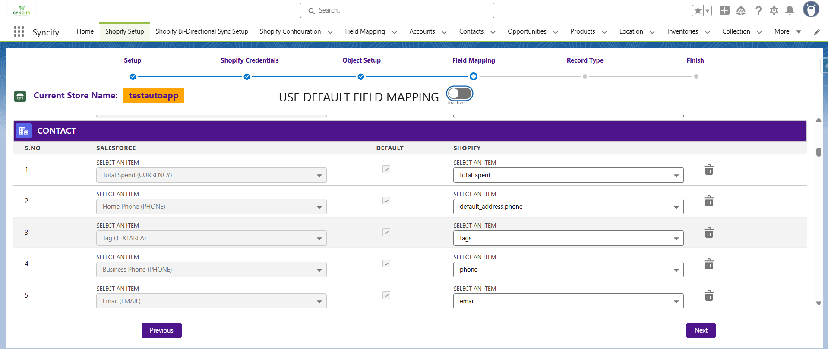828x349 pixels.
Task: Delete row 2 default_address.phone mapping
Action: coord(709,201)
